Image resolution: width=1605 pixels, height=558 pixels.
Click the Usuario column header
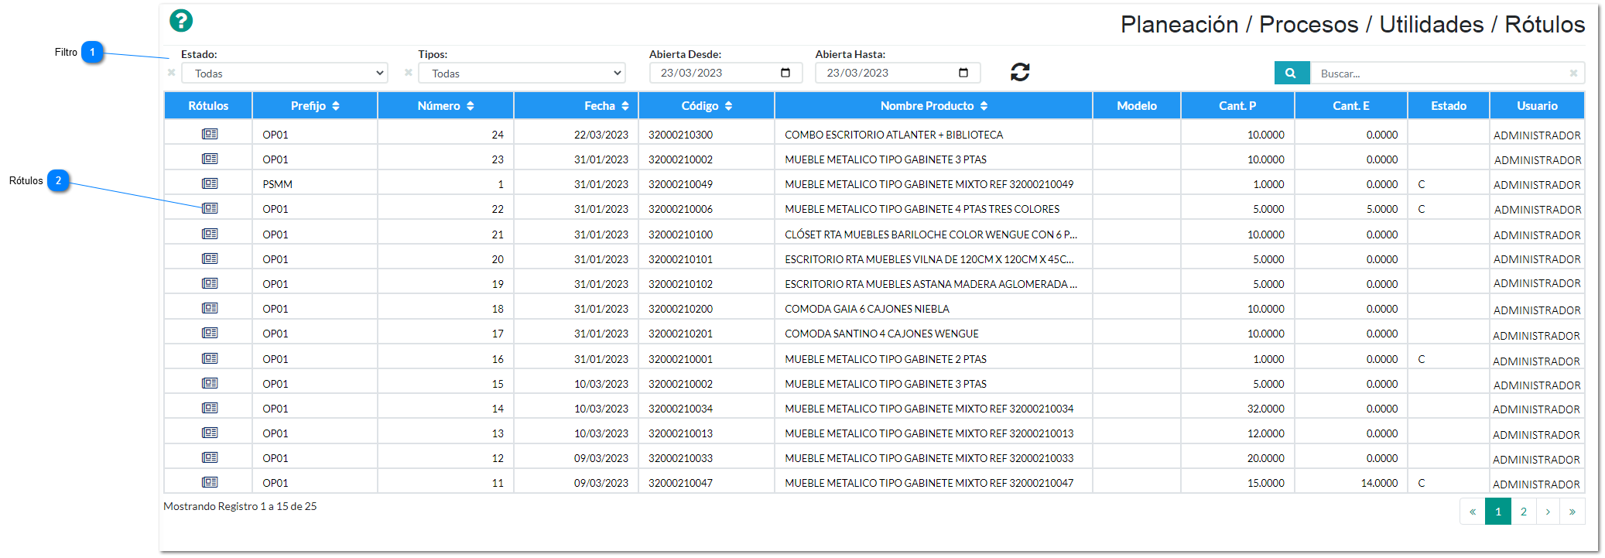(x=1537, y=105)
